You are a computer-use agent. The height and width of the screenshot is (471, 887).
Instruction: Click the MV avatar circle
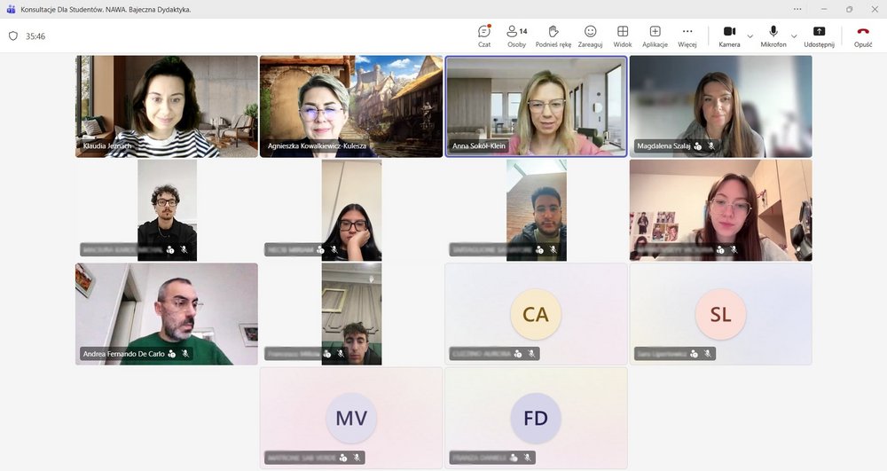pos(351,418)
